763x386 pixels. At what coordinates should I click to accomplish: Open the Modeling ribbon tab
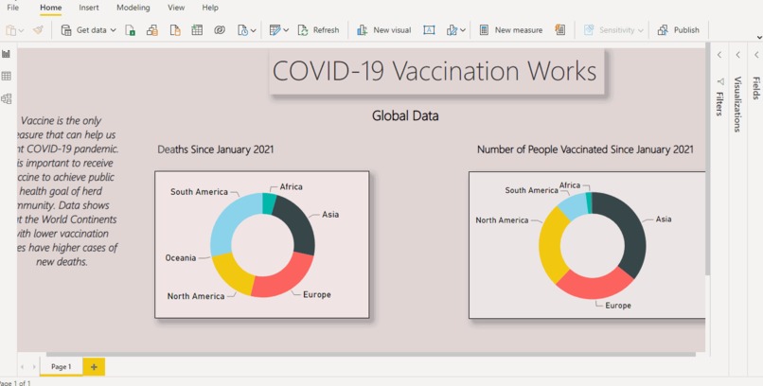[x=133, y=8]
